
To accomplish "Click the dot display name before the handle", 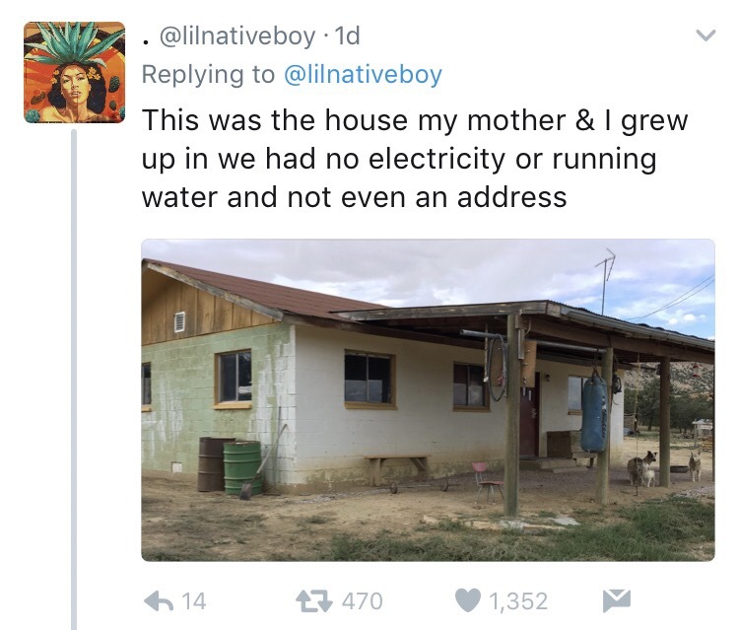I will tap(146, 39).
